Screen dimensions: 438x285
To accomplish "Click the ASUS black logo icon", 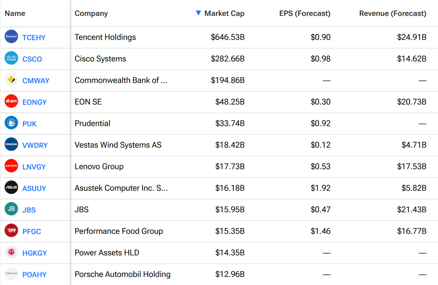I will (x=11, y=187).
